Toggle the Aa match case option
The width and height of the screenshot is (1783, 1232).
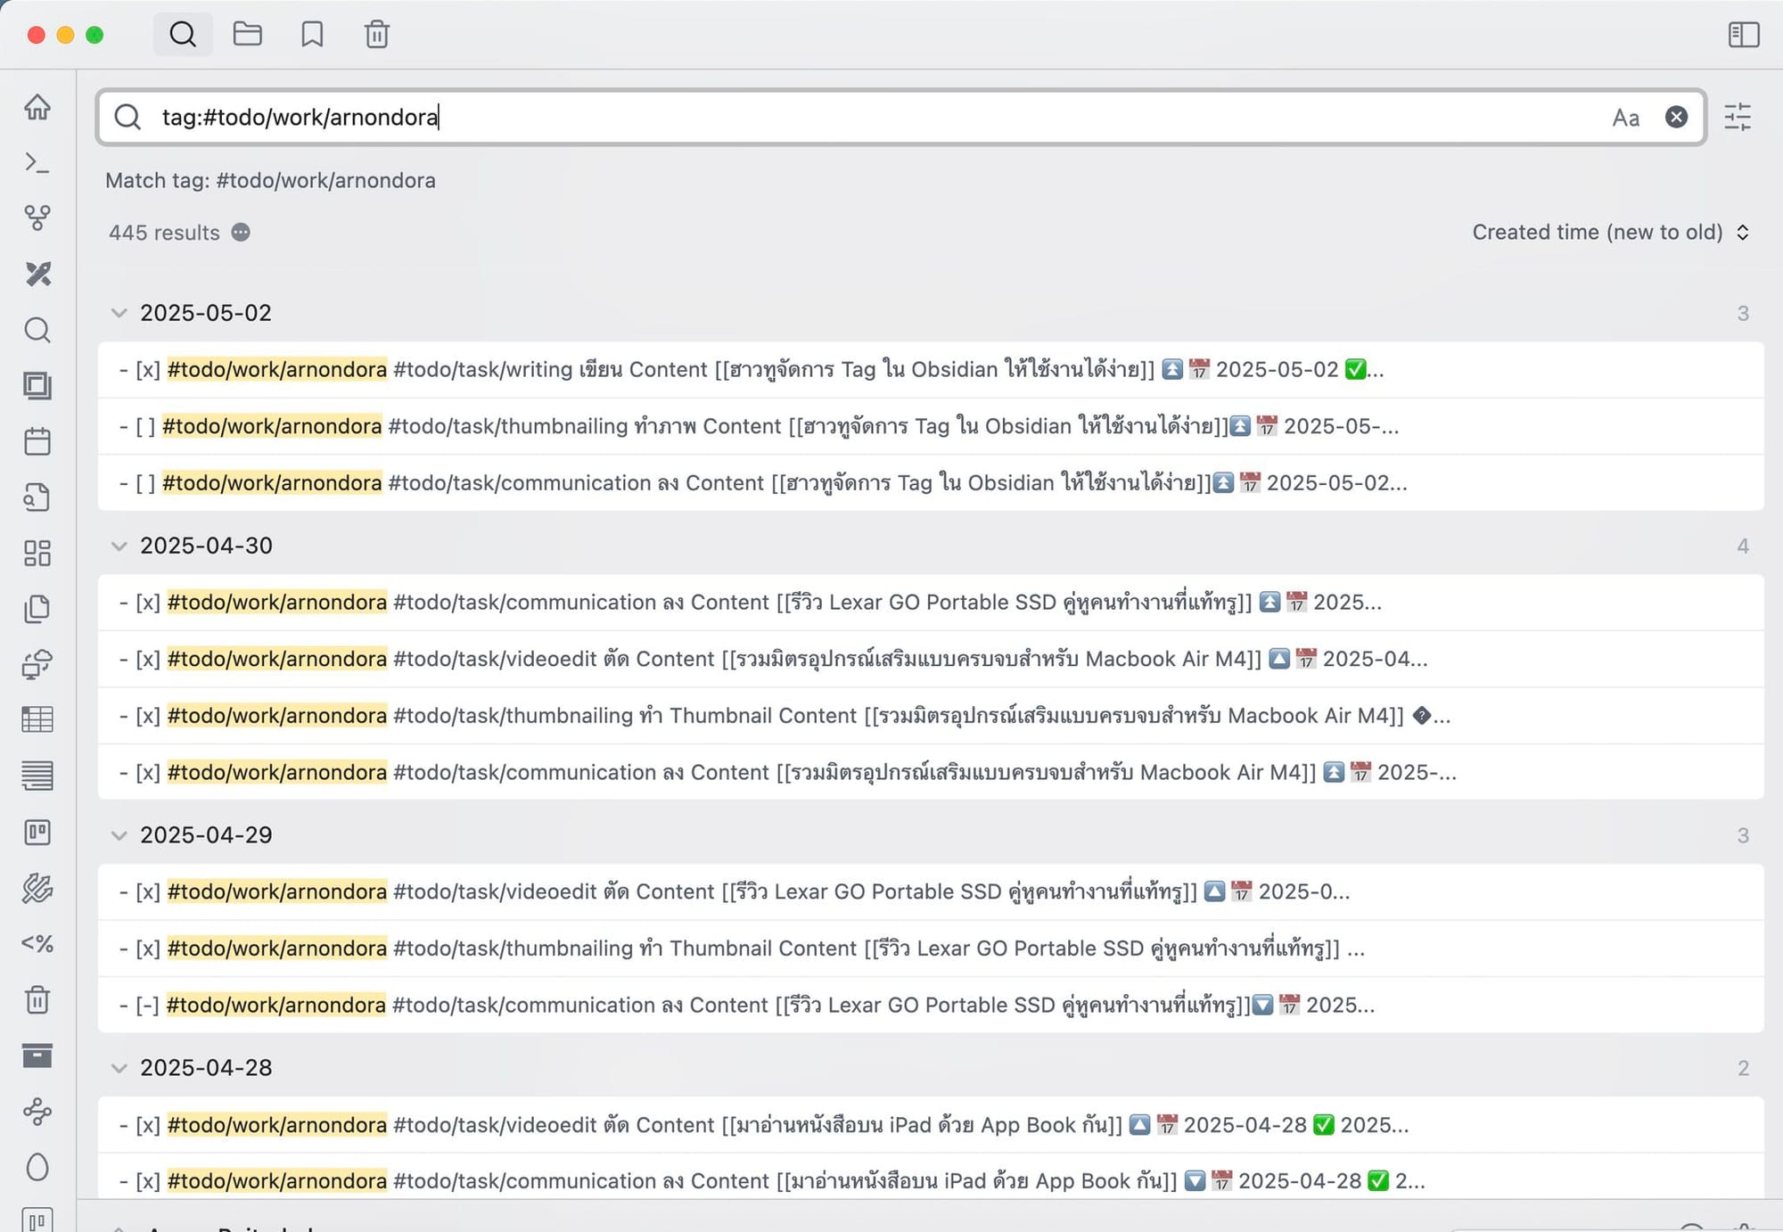1625,118
